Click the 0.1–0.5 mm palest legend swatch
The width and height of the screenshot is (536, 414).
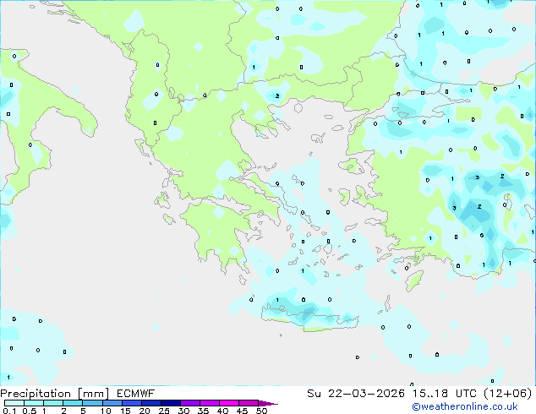point(14,403)
